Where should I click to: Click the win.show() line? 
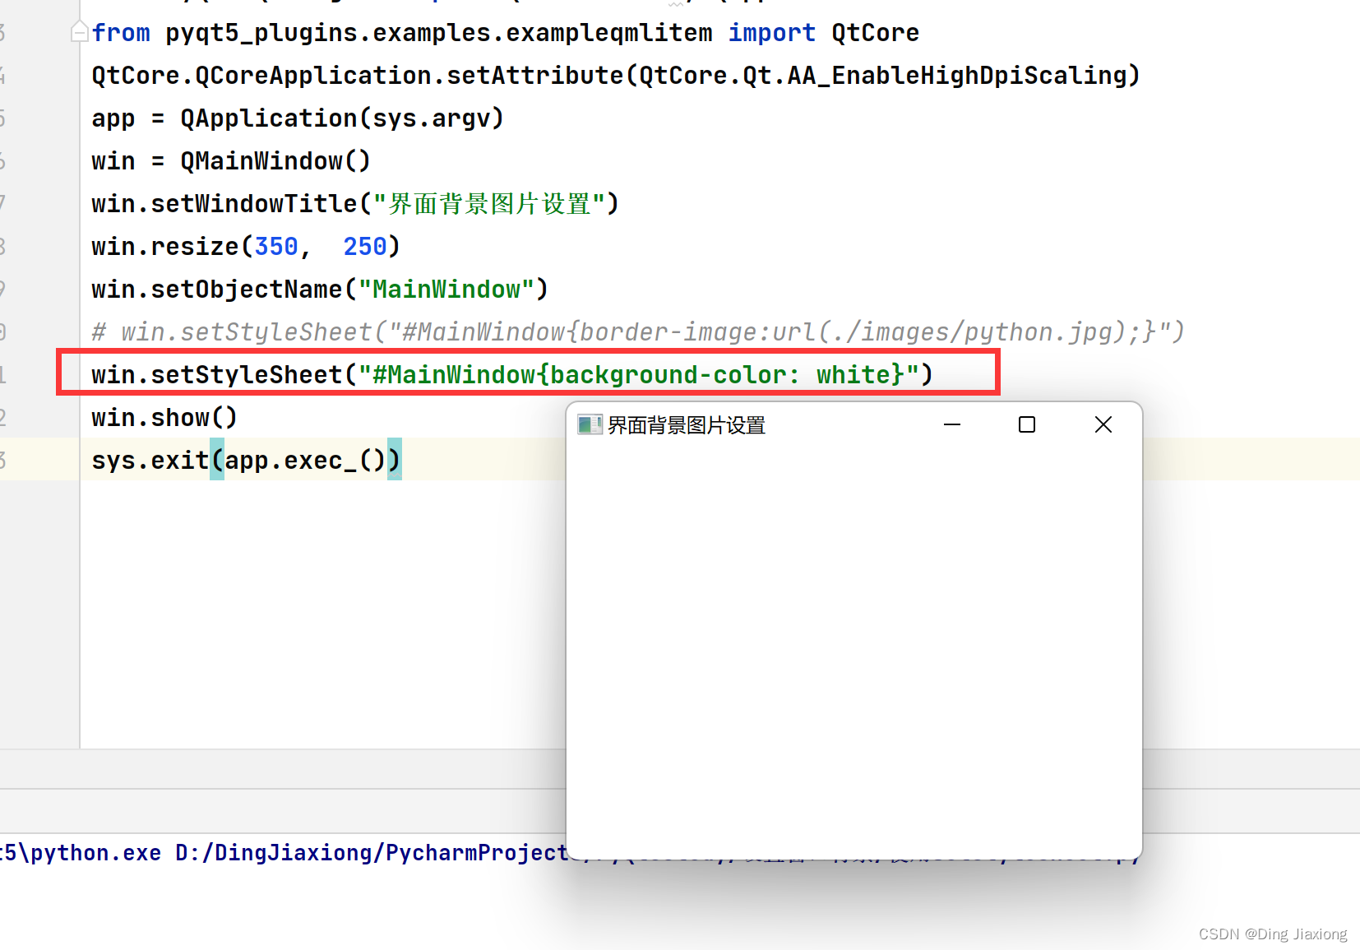[x=164, y=418]
